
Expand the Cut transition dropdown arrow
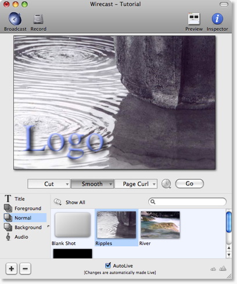[67, 184]
